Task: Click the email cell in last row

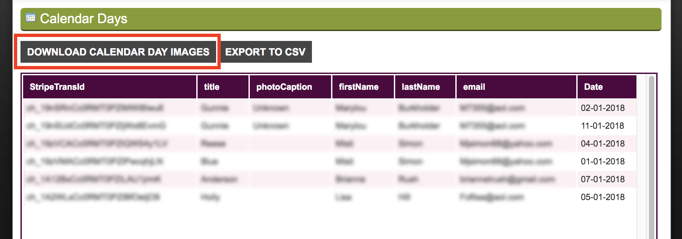Action: tap(516, 197)
